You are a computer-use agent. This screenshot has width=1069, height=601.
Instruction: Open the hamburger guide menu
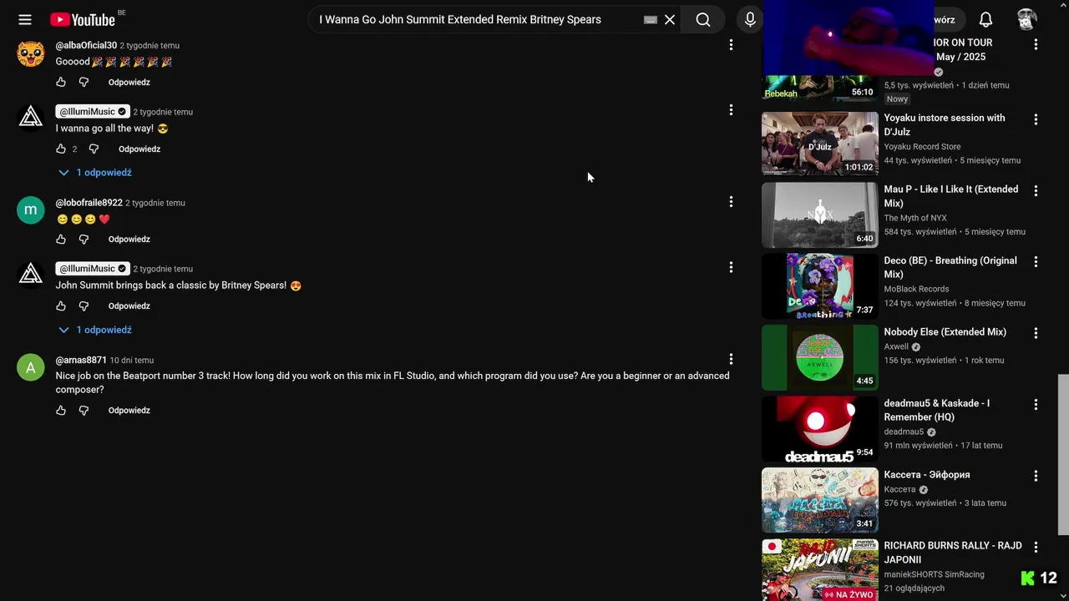point(25,19)
